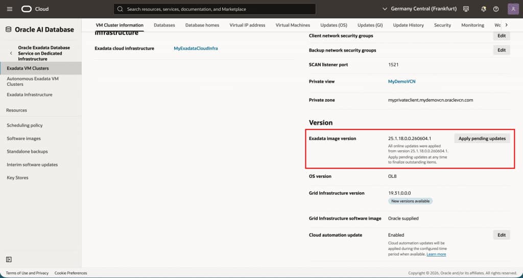This screenshot has height=278, width=523.
Task: Open Standalone backups in sidebar
Action: coord(27,151)
